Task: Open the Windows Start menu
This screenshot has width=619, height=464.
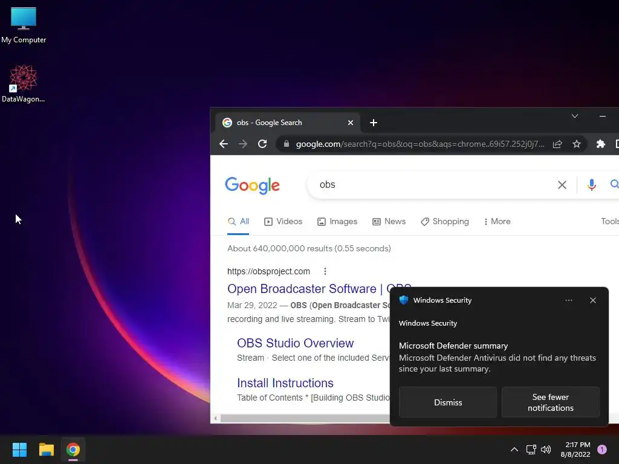Action: (19, 449)
